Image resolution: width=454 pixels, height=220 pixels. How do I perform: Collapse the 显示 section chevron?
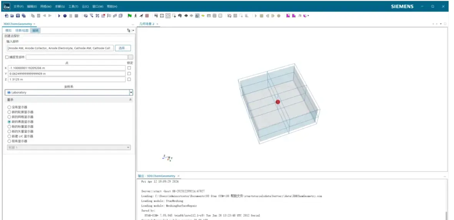(x=130, y=100)
